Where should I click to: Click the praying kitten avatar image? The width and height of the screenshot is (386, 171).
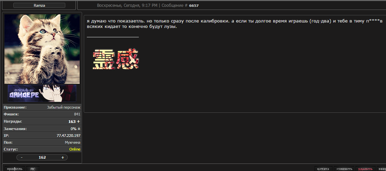(42, 49)
